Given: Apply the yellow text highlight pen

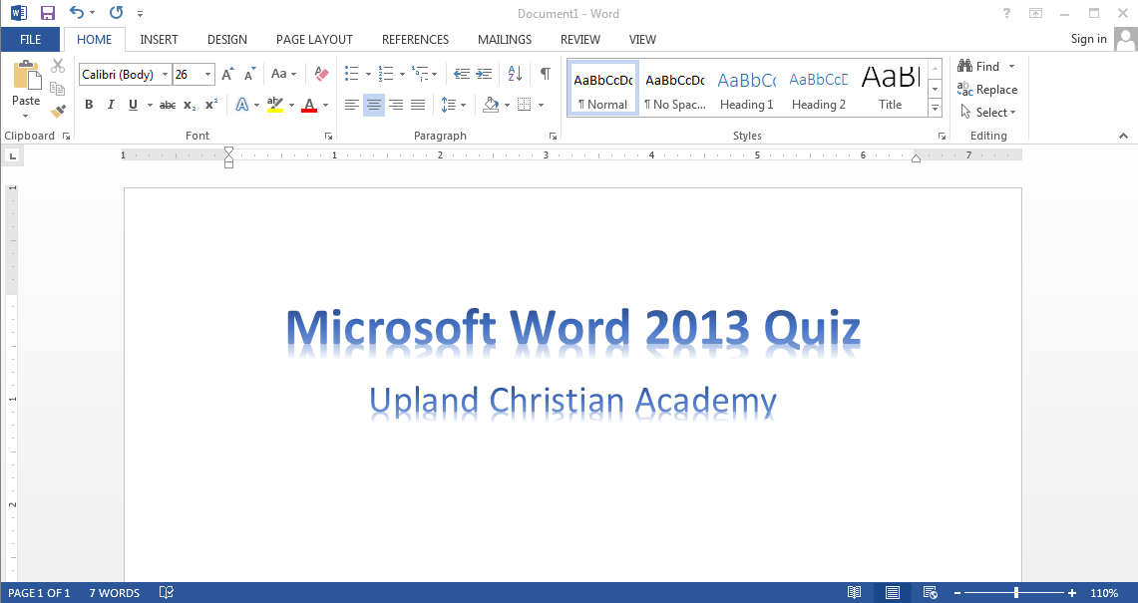Looking at the screenshot, I should tap(275, 106).
